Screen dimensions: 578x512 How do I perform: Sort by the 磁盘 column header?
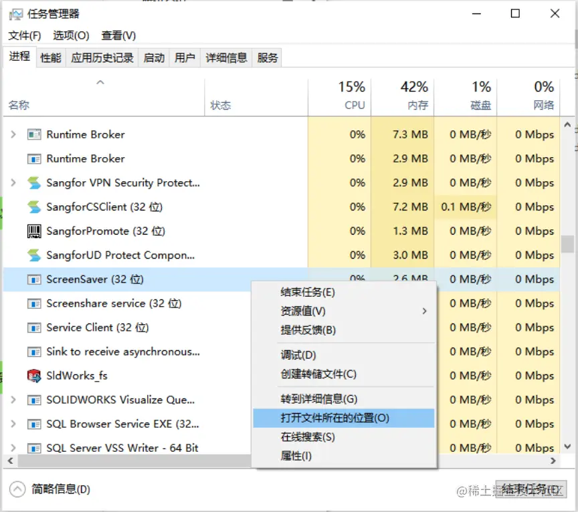466,97
